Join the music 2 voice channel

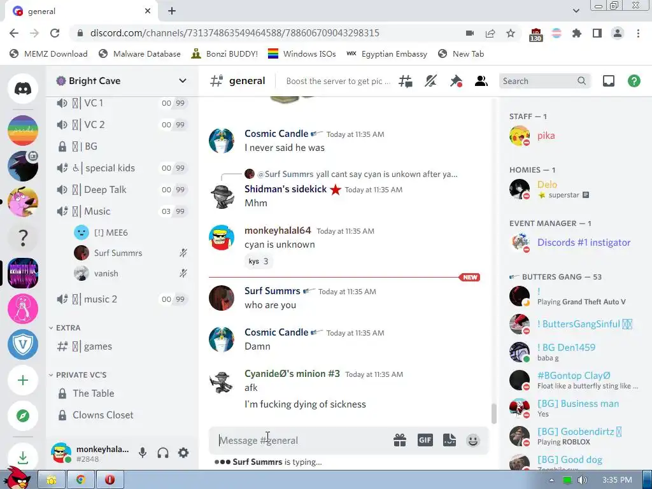(x=121, y=299)
